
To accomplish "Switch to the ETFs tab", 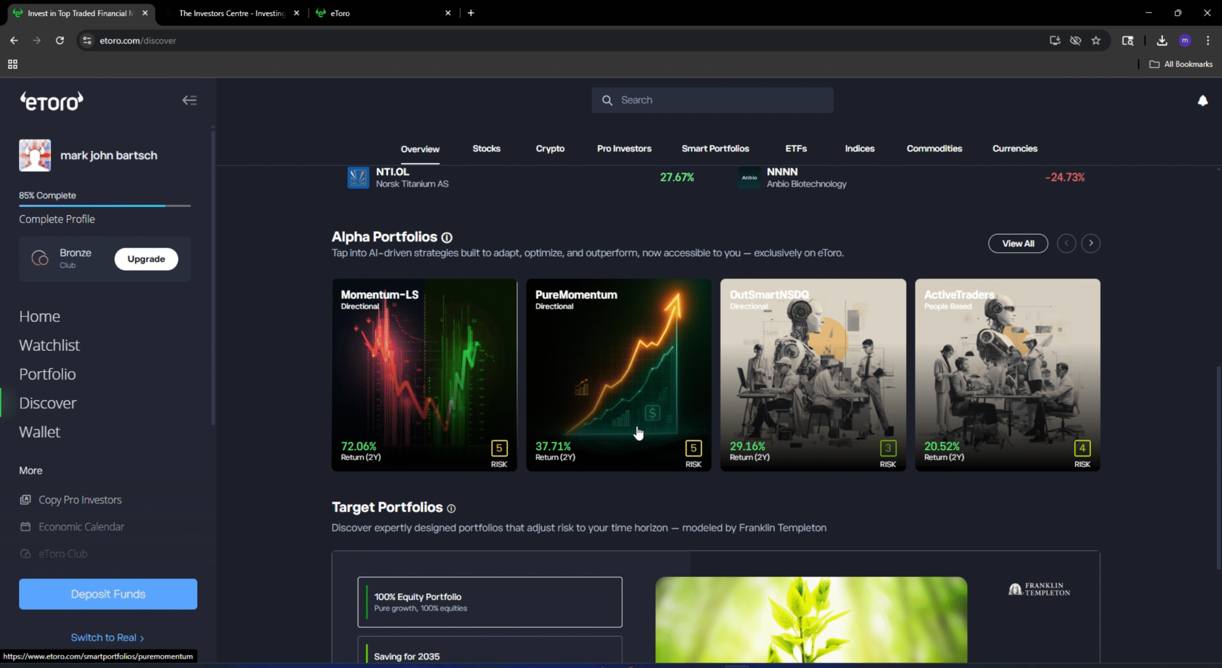I will 796,148.
